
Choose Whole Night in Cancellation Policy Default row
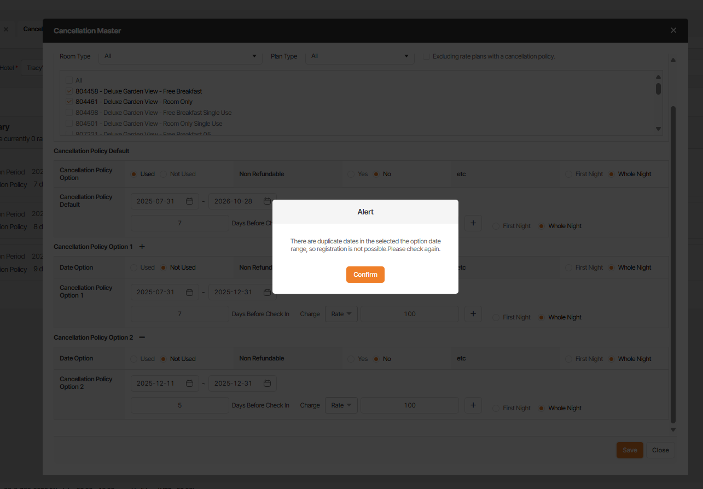click(542, 226)
